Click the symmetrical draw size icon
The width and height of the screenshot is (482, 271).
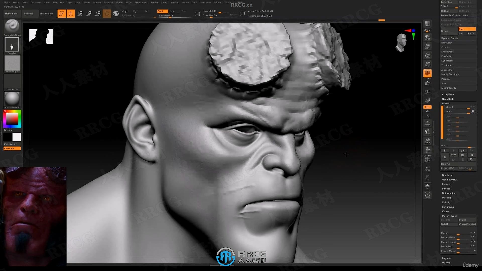pos(197,14)
